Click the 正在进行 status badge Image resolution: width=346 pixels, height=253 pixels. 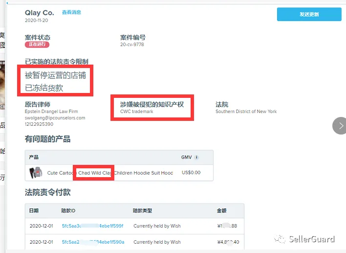(37, 45)
